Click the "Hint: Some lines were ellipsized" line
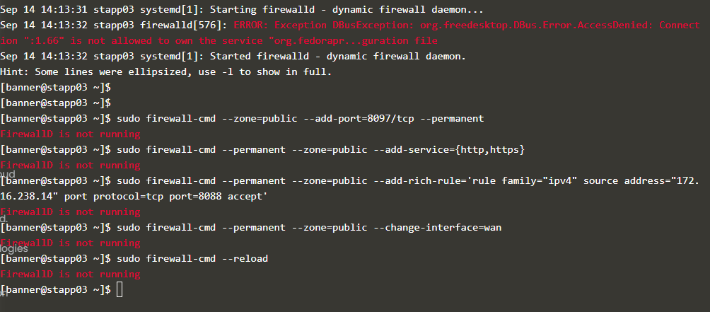Screen dimensions: 710x312 pos(165,71)
